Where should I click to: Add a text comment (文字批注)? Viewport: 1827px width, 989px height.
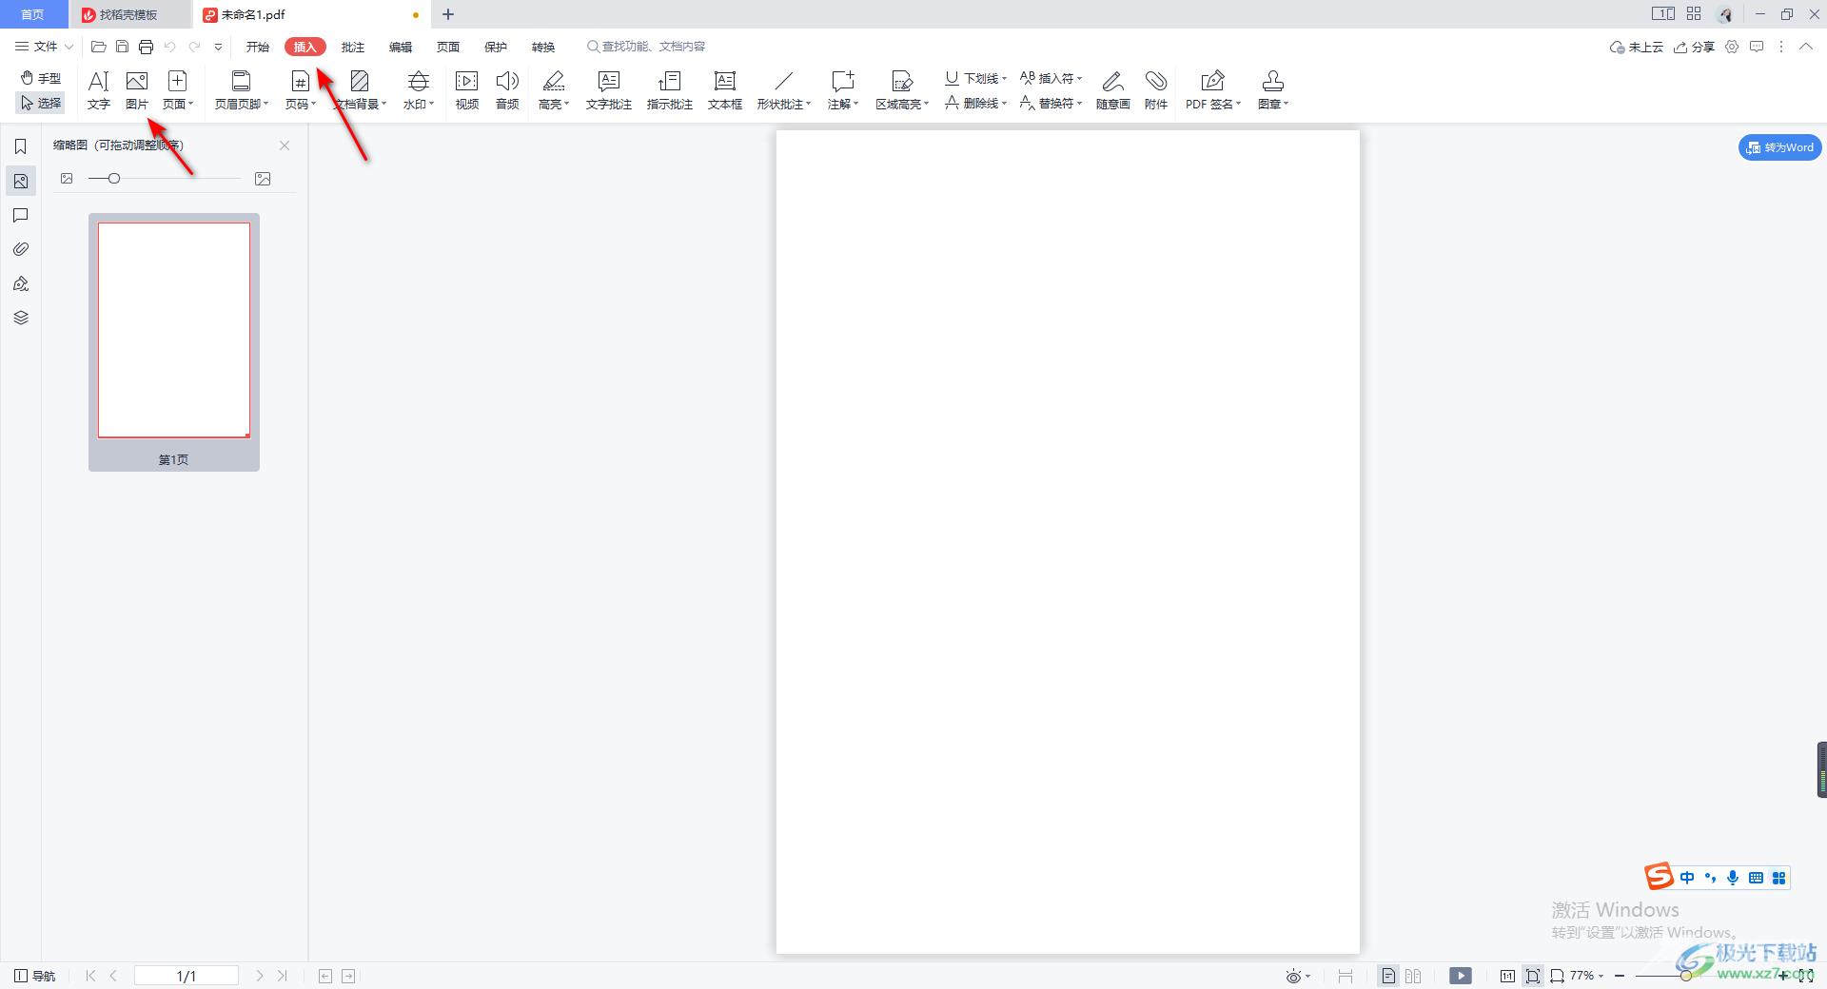609,90
